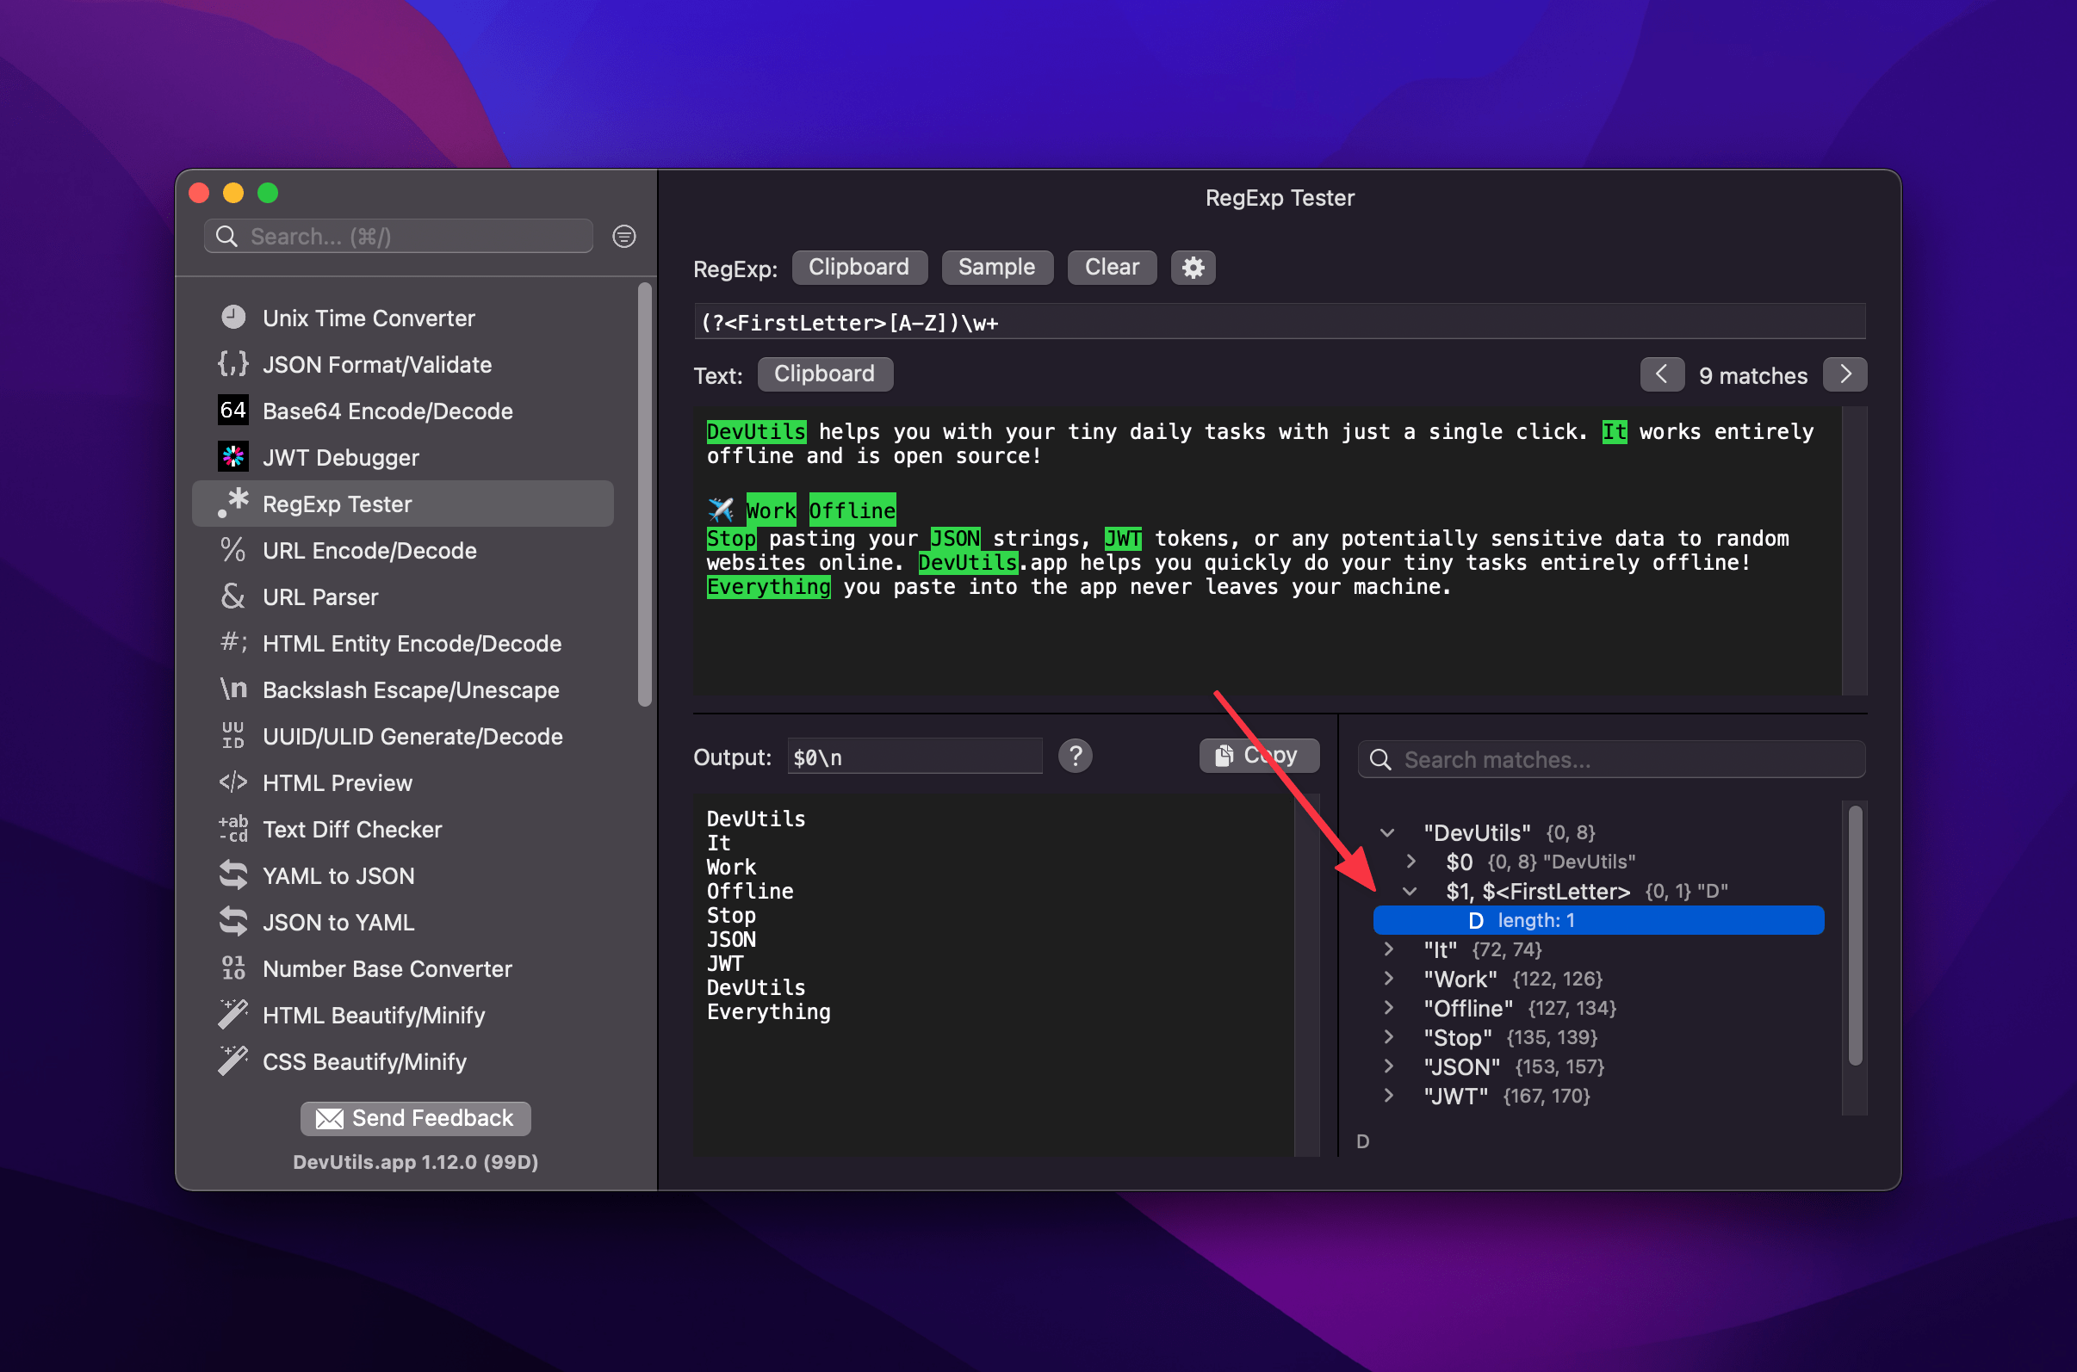The image size is (2077, 1372).
Task: Click the help question-mark icon near Output
Action: click(x=1076, y=755)
